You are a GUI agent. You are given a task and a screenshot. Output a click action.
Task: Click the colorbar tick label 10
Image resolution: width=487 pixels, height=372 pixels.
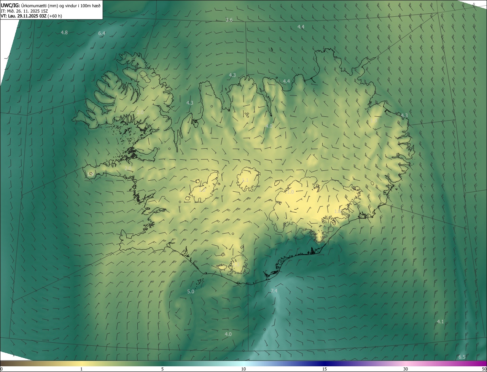pos(243,369)
